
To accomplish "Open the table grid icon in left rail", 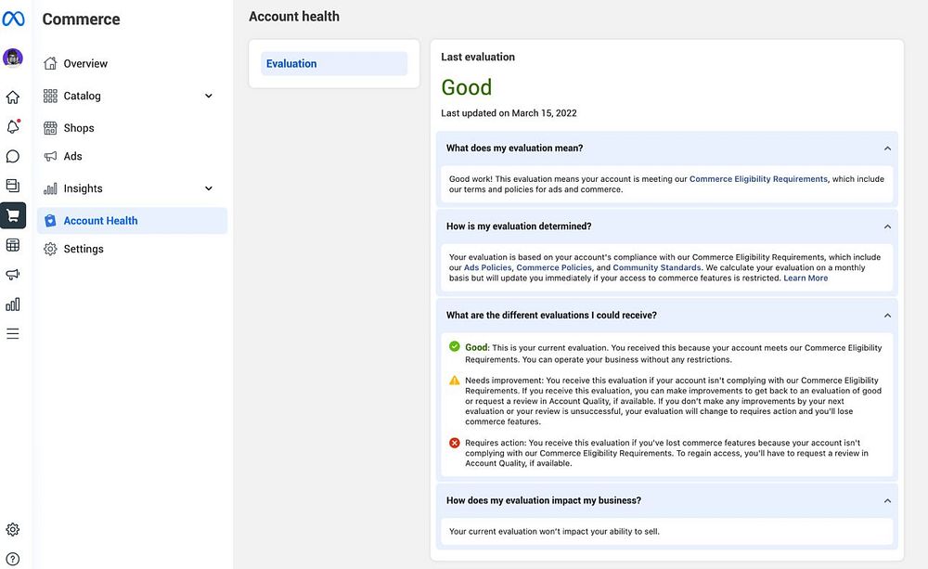I will 12,244.
